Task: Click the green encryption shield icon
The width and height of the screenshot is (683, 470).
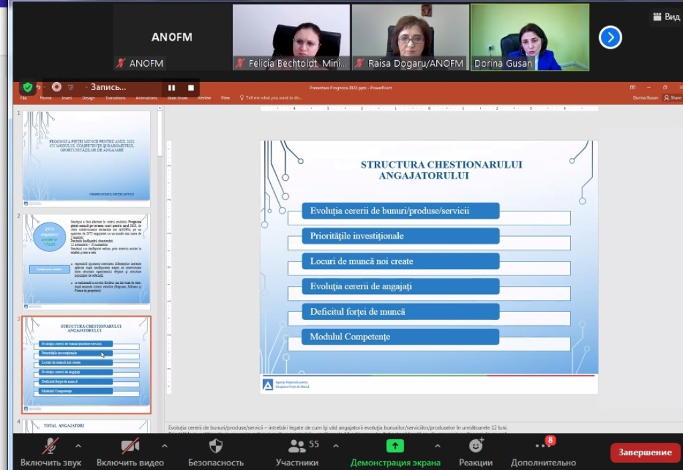Action: (x=27, y=87)
